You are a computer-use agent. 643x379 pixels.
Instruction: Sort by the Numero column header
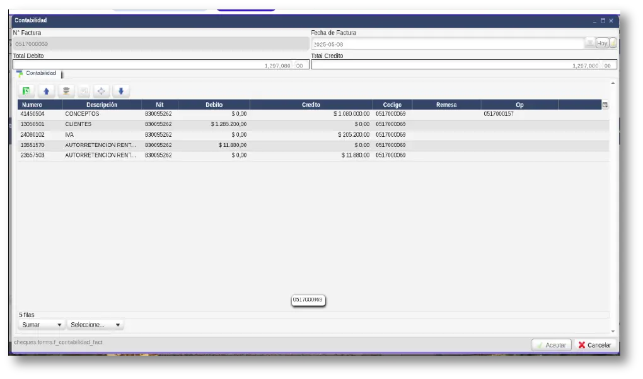[40, 105]
